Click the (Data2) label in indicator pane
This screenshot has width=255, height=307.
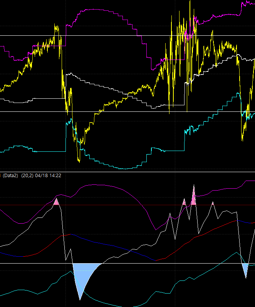pyautogui.click(x=10, y=175)
